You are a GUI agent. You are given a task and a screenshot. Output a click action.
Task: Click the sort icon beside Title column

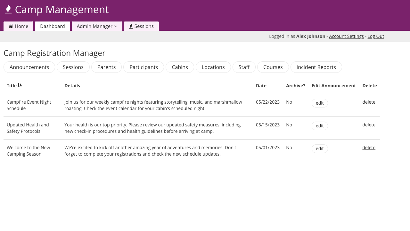(20, 85)
